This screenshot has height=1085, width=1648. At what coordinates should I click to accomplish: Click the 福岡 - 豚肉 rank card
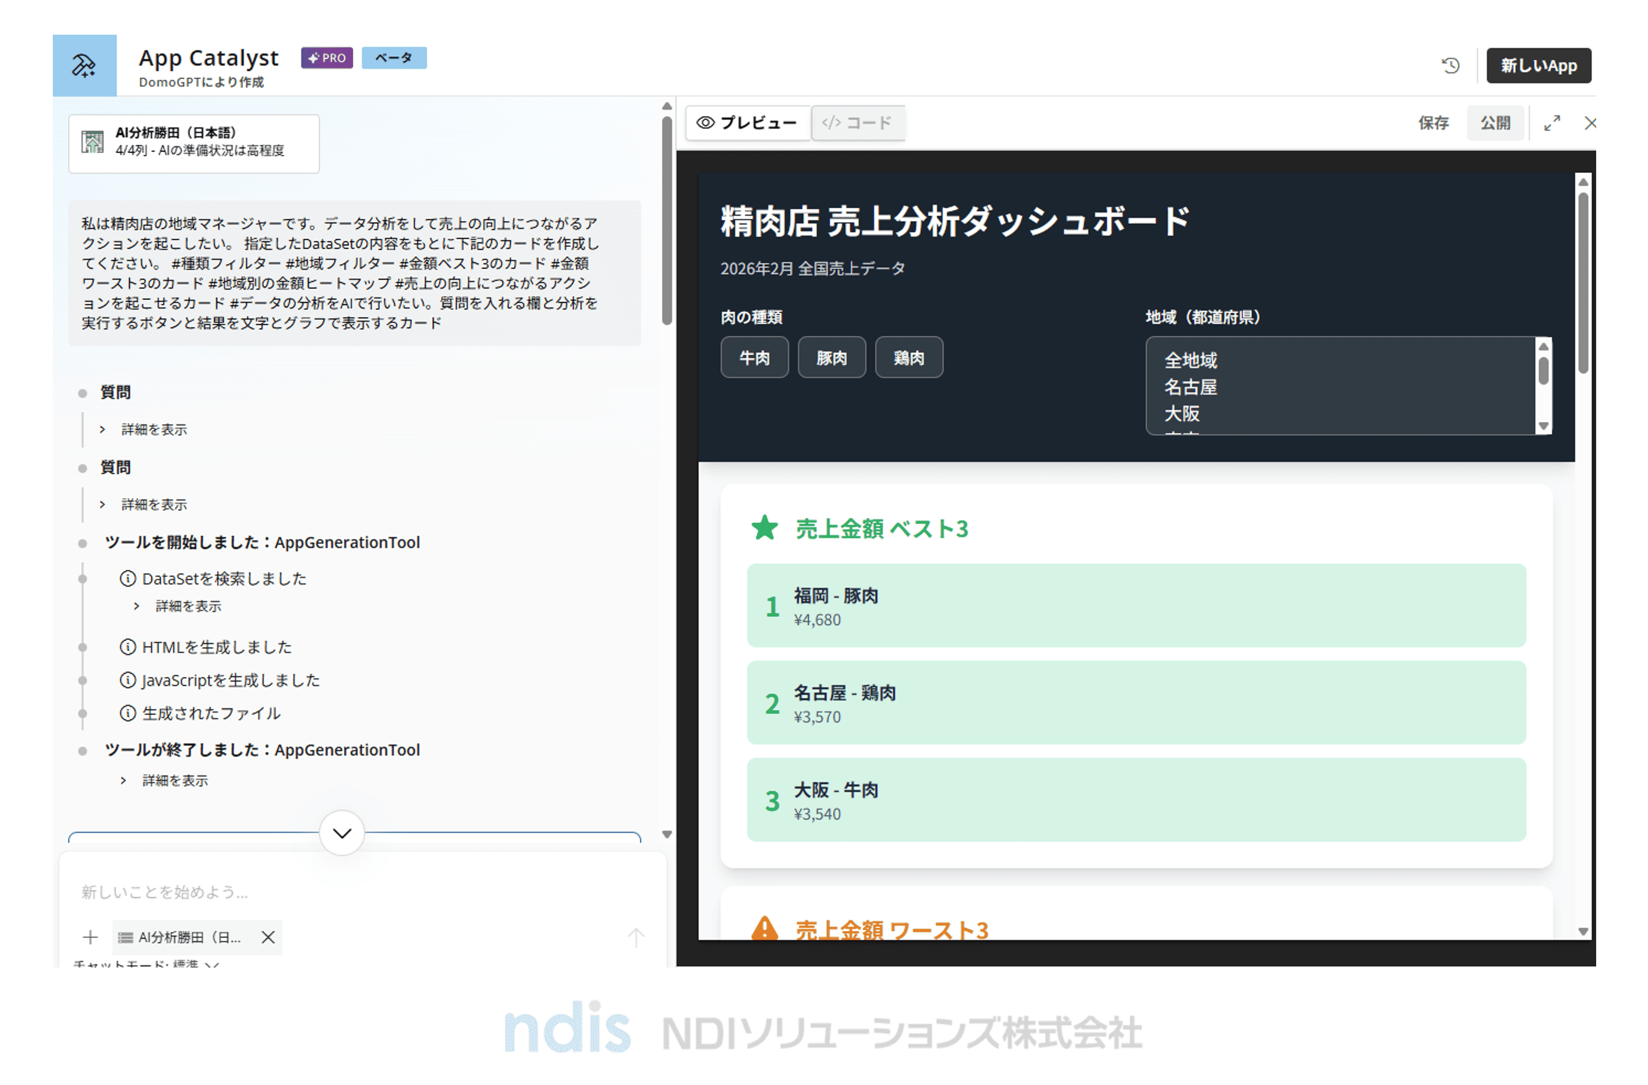[1136, 606]
